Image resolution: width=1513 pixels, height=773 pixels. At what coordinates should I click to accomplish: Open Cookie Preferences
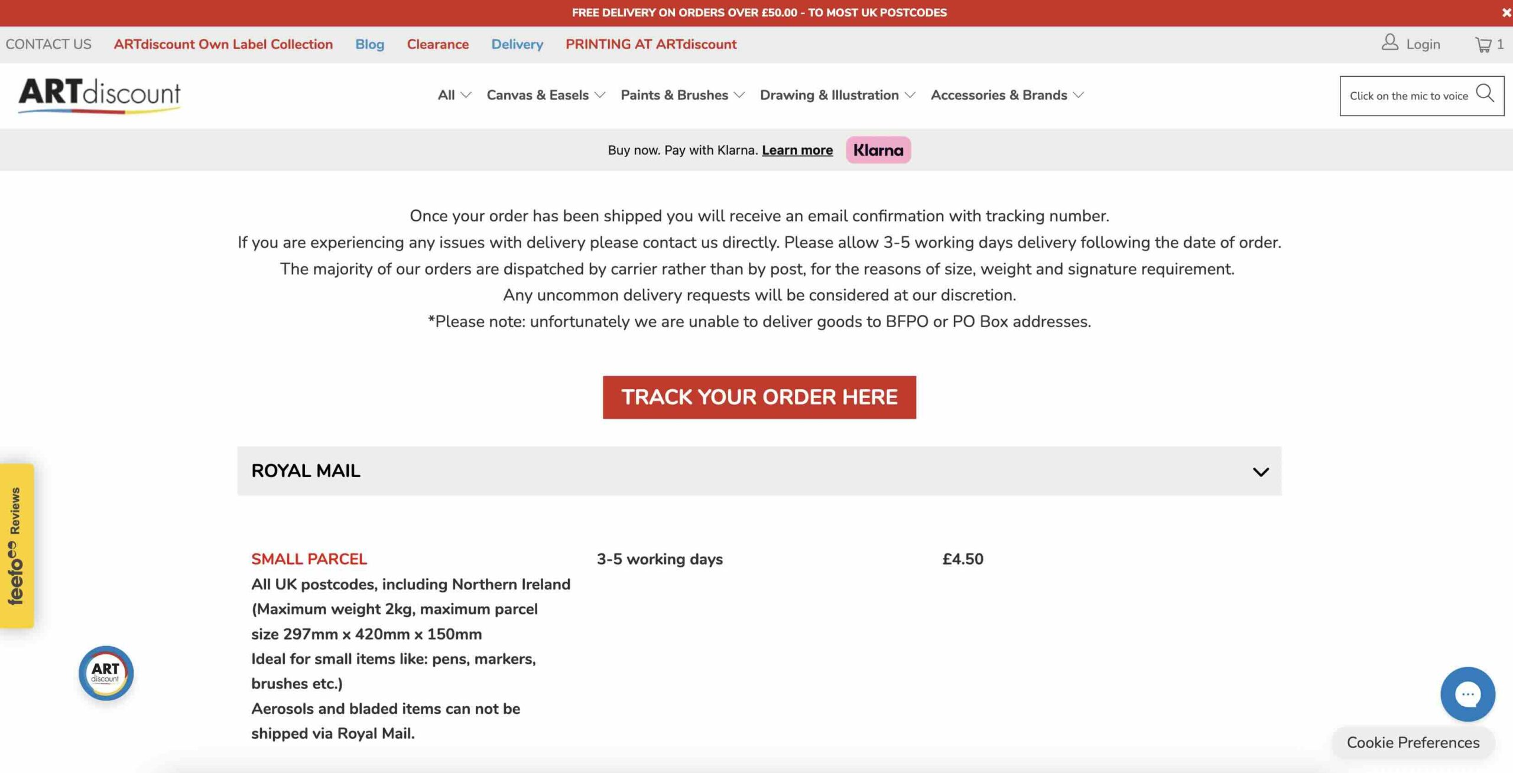coord(1413,742)
